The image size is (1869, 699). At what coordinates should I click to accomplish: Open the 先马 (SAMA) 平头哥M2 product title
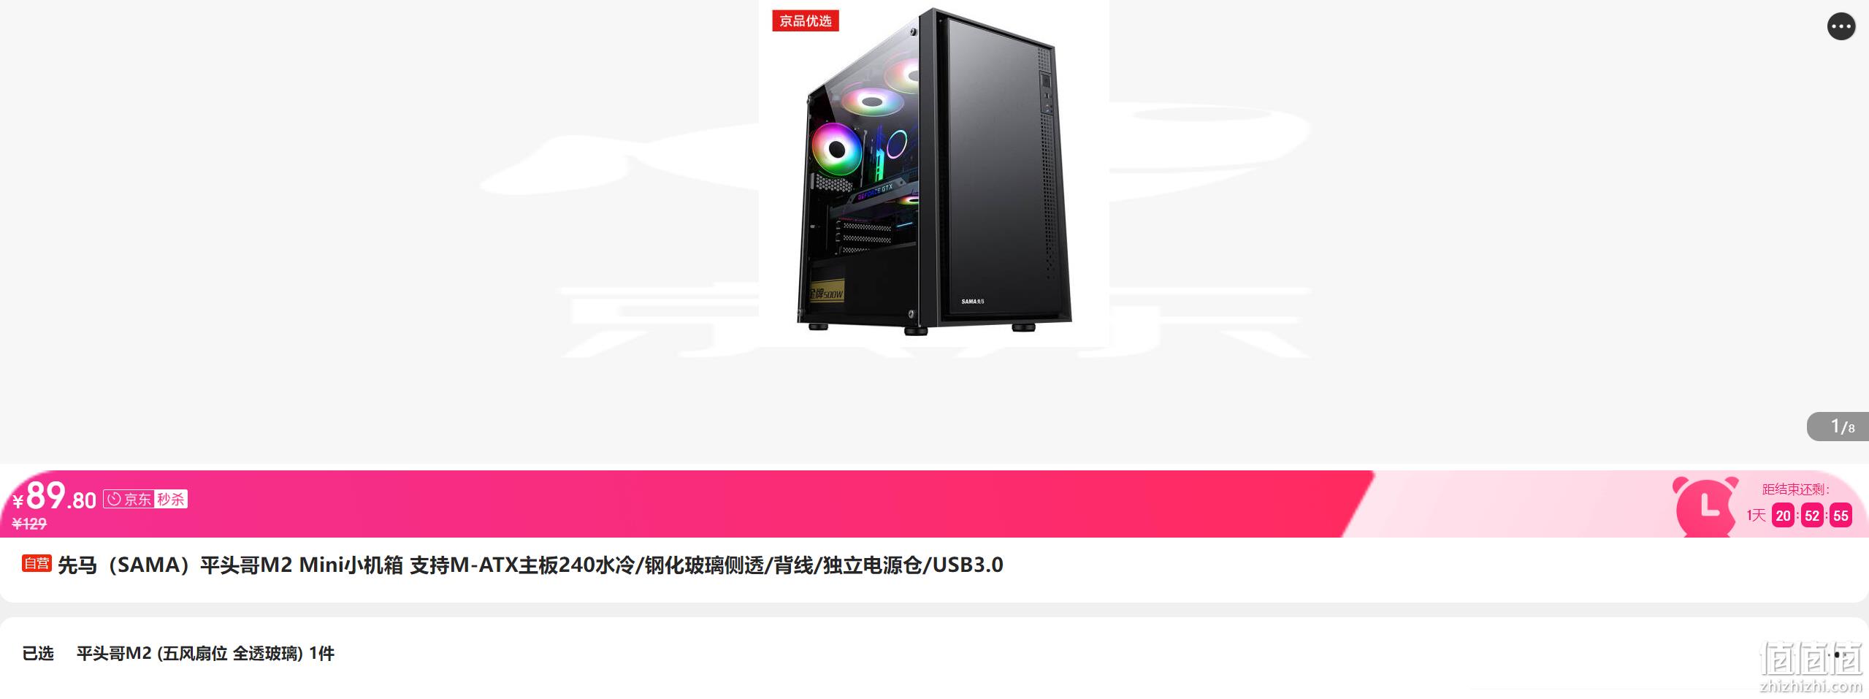click(x=530, y=565)
